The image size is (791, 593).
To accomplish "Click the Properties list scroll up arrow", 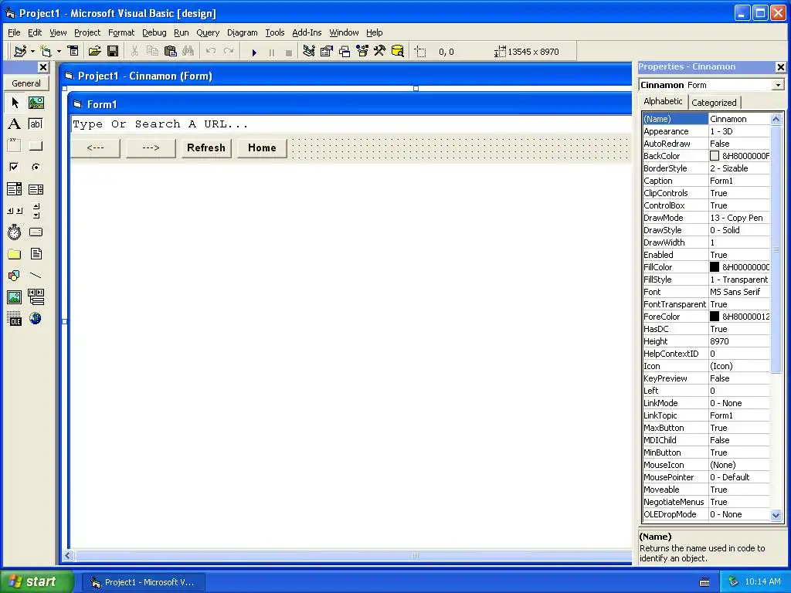I will coord(776,119).
